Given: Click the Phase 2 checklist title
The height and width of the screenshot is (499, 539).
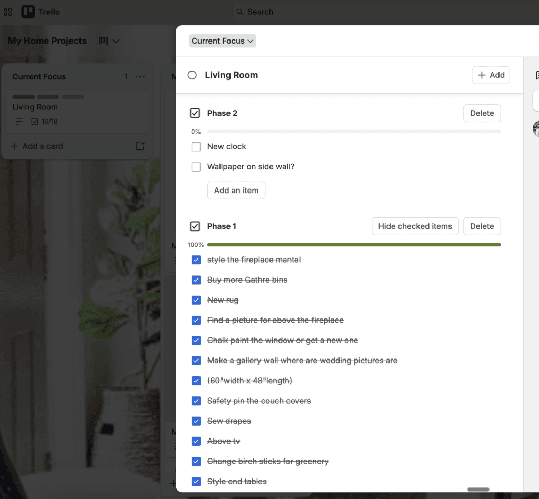Looking at the screenshot, I should coord(222,113).
